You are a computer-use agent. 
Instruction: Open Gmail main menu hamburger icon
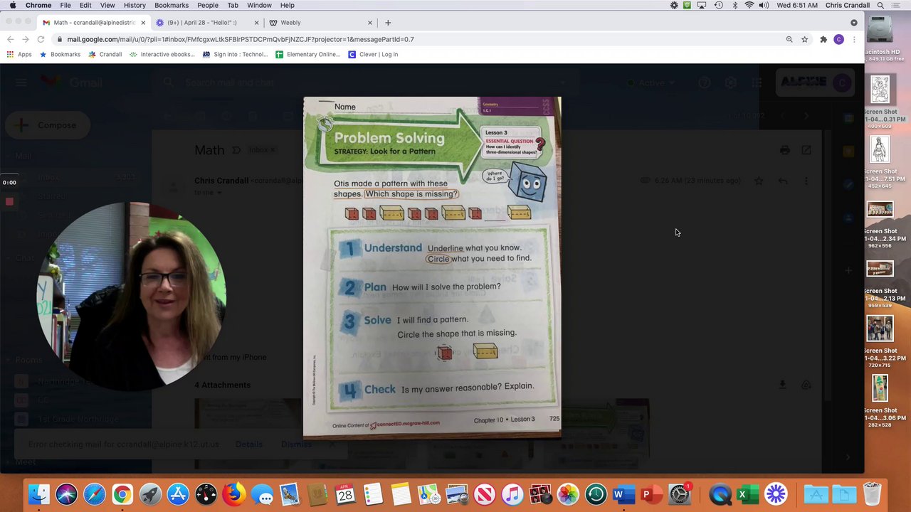[x=21, y=82]
